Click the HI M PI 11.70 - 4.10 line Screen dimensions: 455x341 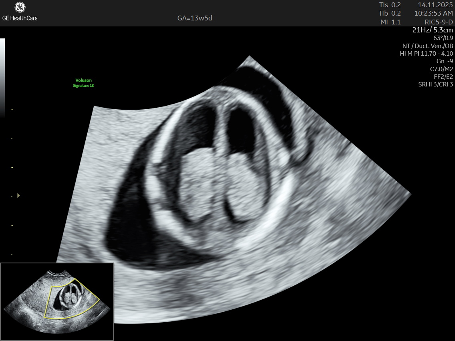coord(426,53)
